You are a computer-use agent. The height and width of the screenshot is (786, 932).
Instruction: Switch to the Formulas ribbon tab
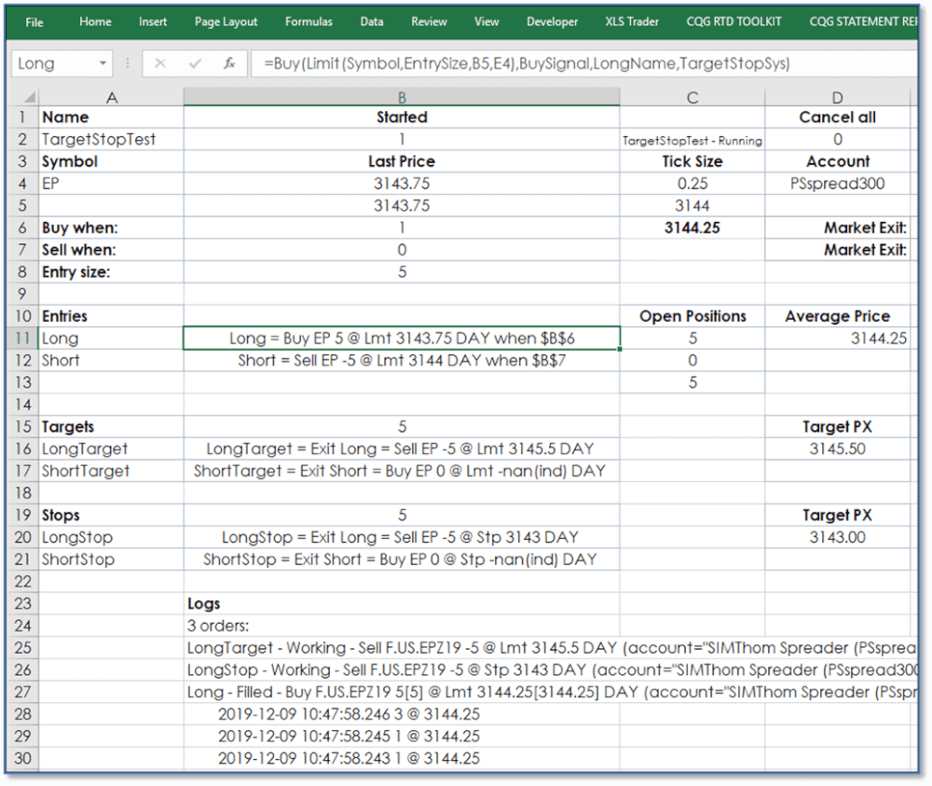308,21
